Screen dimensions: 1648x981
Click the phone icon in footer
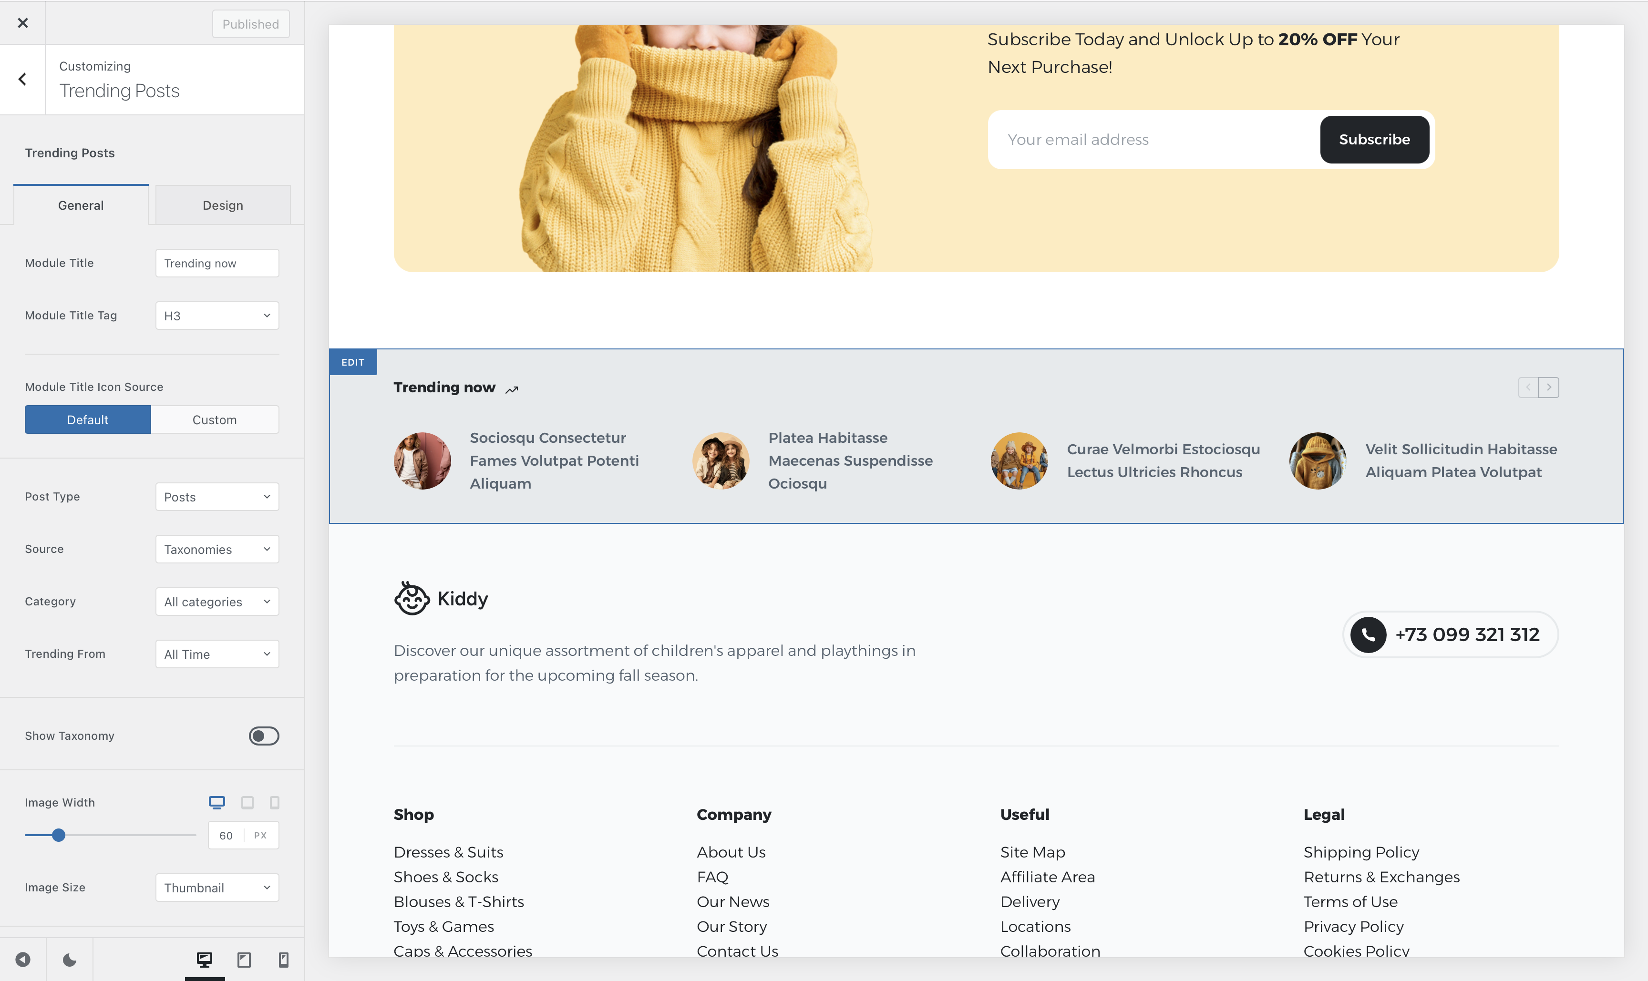[1368, 634]
